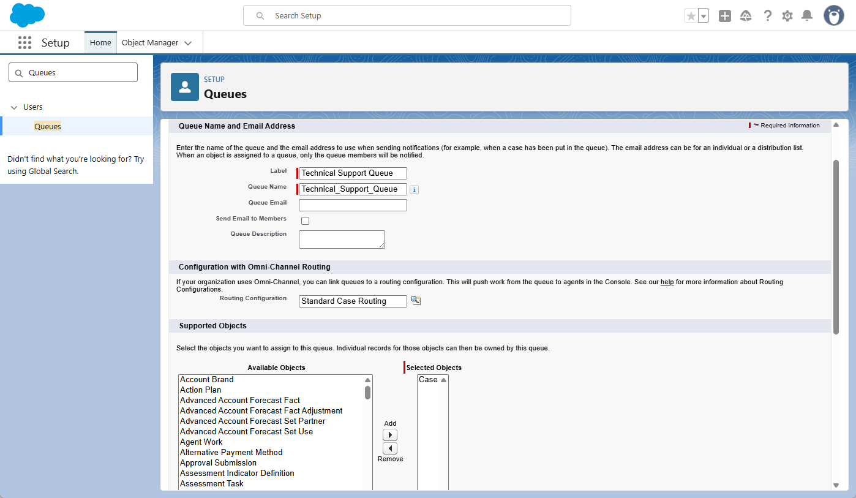Collapse the Users tree section

point(14,107)
